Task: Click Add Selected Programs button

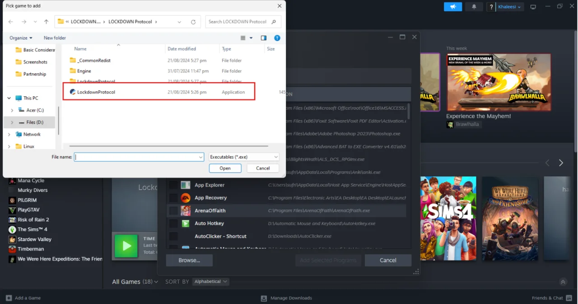Action: point(328,260)
